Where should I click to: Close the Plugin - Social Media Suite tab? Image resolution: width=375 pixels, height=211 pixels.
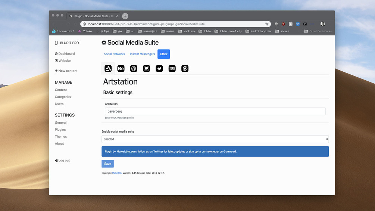(x=117, y=16)
